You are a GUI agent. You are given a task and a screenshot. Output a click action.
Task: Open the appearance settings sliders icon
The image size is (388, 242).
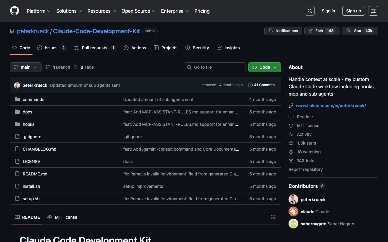point(373,11)
